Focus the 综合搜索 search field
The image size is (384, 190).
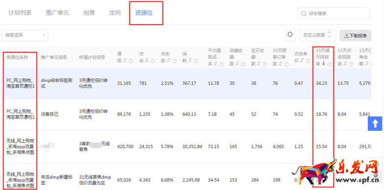point(334,13)
